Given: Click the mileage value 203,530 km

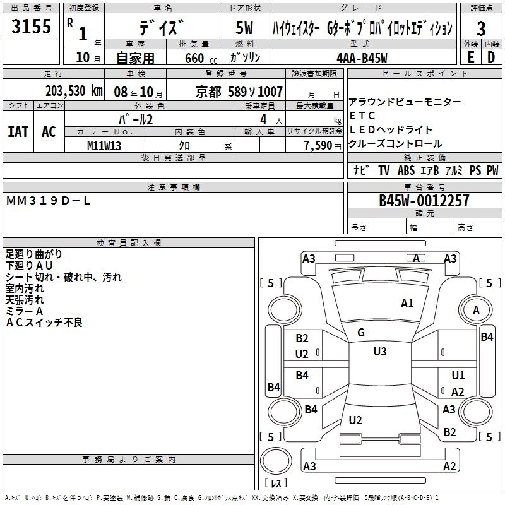Looking at the screenshot, I should 74,91.
